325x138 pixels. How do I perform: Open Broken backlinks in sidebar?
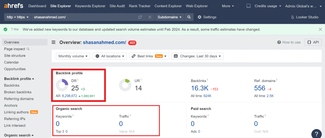18,92
